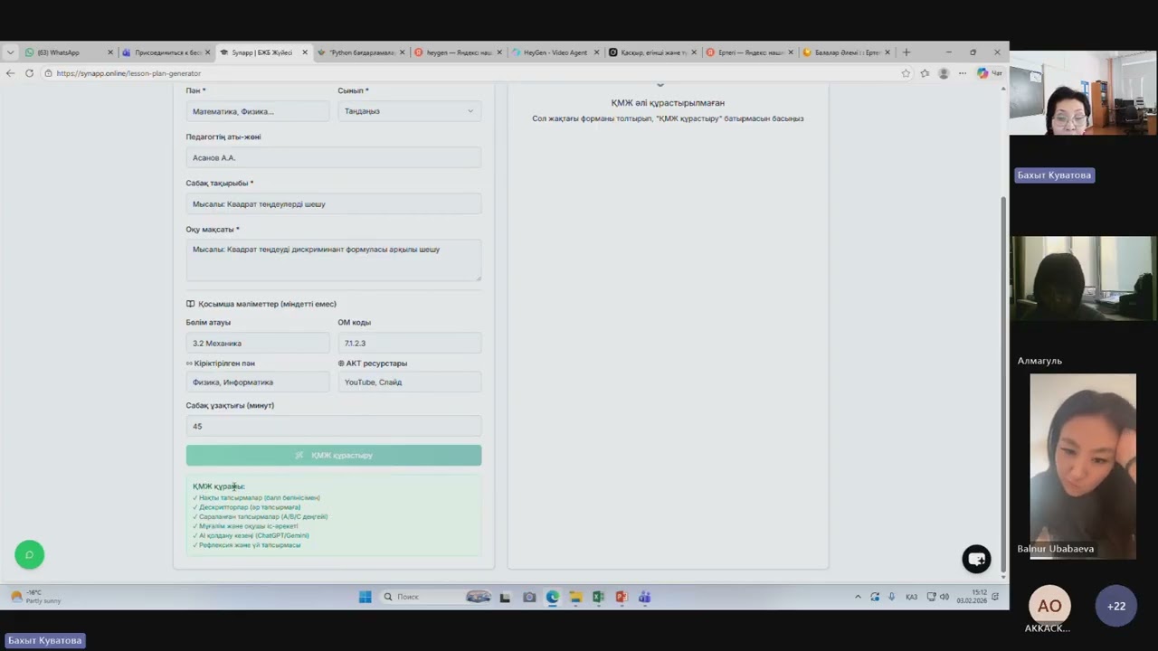Open Excel from the taskbar
The width and height of the screenshot is (1158, 651).
tap(598, 597)
